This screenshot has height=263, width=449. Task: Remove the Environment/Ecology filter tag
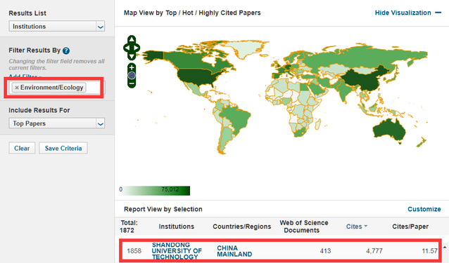(17, 88)
